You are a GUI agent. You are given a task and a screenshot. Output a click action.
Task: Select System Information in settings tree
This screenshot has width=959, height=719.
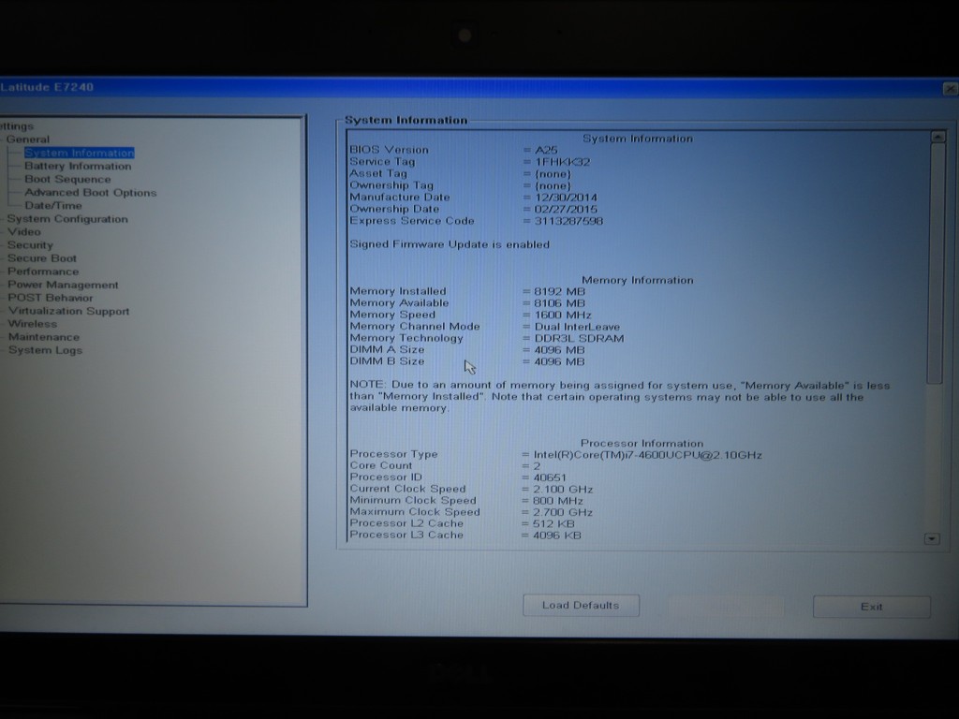point(79,153)
